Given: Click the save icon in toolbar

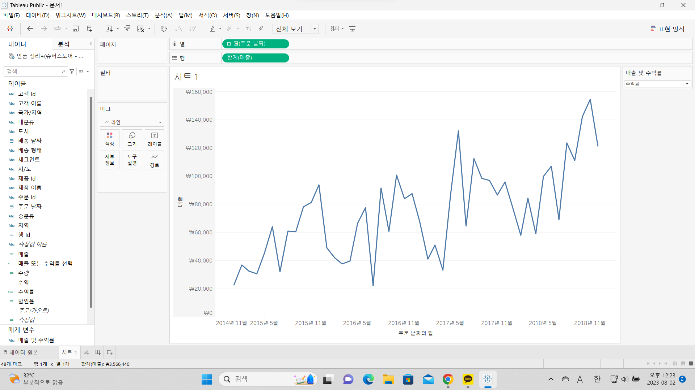Looking at the screenshot, I should click(76, 29).
